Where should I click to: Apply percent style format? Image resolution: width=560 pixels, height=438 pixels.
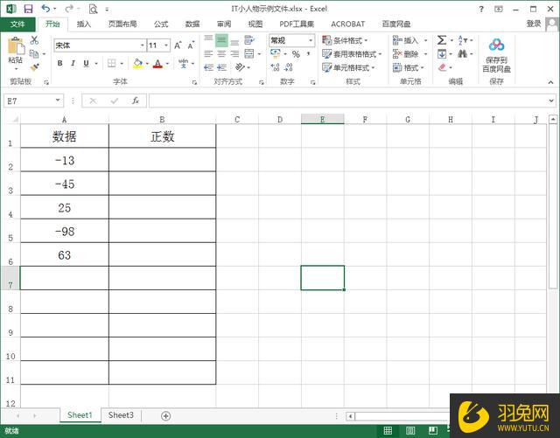[296, 54]
